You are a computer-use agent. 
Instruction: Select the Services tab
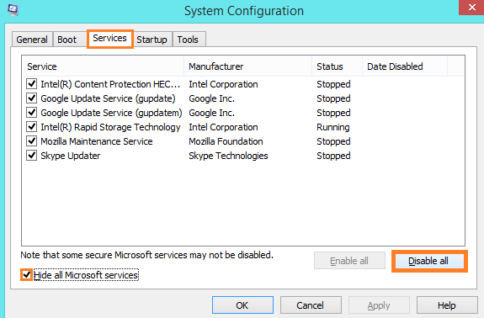[110, 38]
